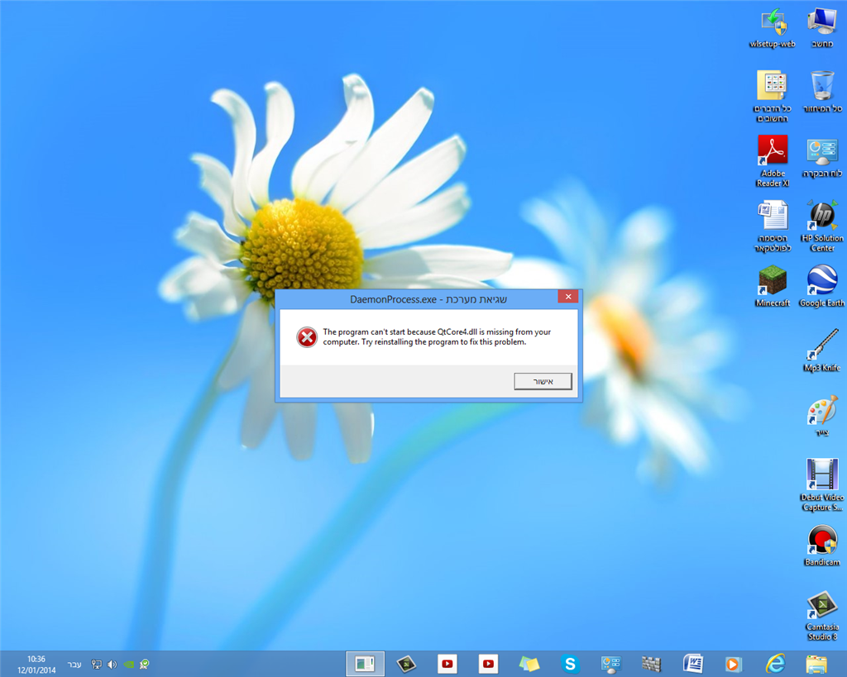Select the כל הדברים החשובים folder icon

click(773, 97)
